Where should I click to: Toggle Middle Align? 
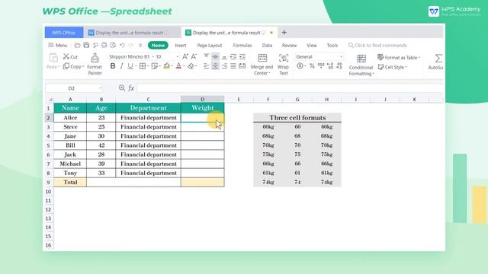tap(215, 56)
